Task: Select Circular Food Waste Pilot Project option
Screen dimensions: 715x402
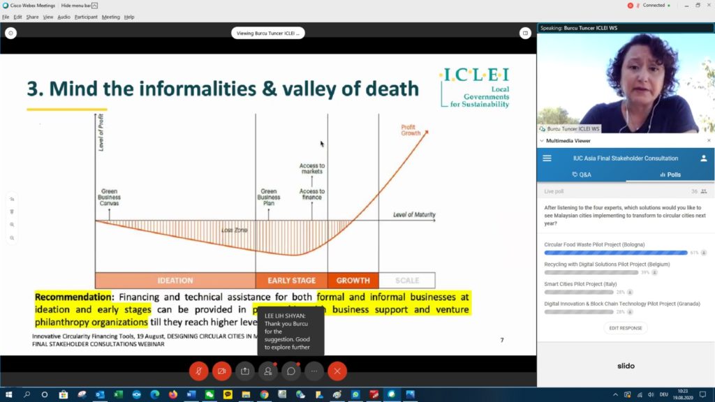Action: 594,244
